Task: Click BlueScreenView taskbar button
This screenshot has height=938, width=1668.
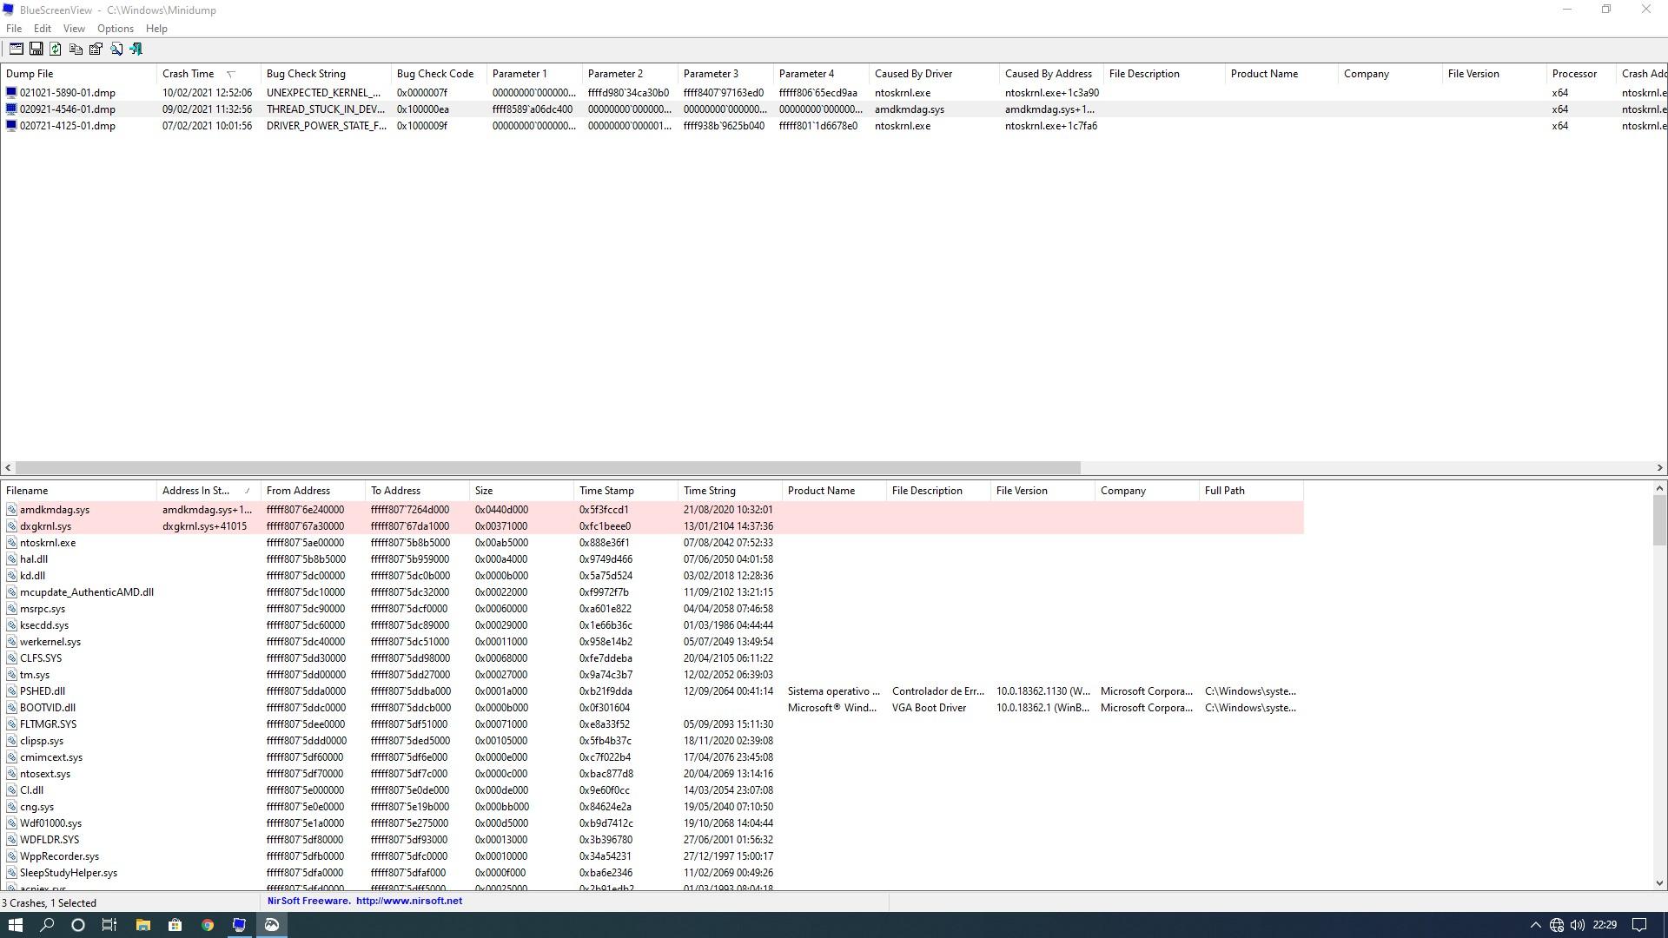Action: (239, 925)
